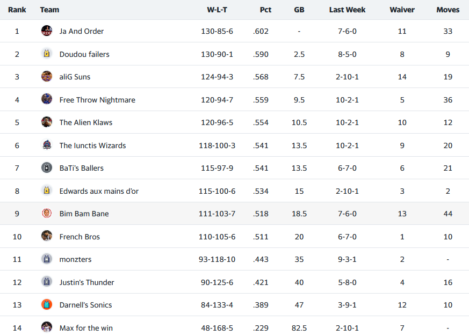
Task: Open the BaTi's Ballers team page
Action: coord(81,168)
